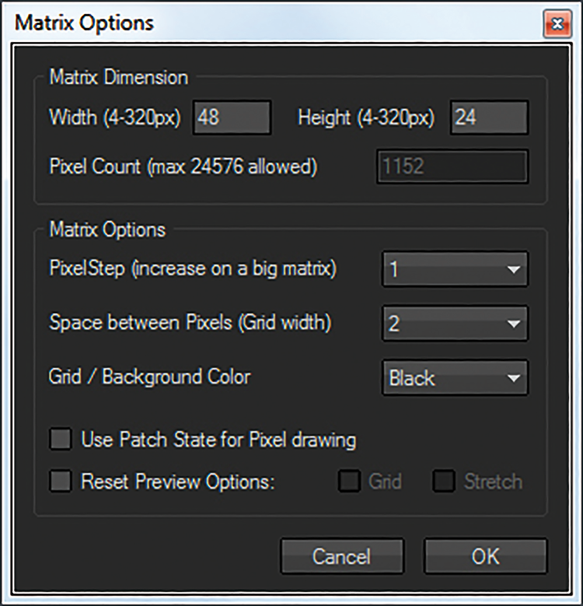Viewport: 583px width, 606px height.
Task: Click the Use Patch State label text
Action: click(218, 440)
